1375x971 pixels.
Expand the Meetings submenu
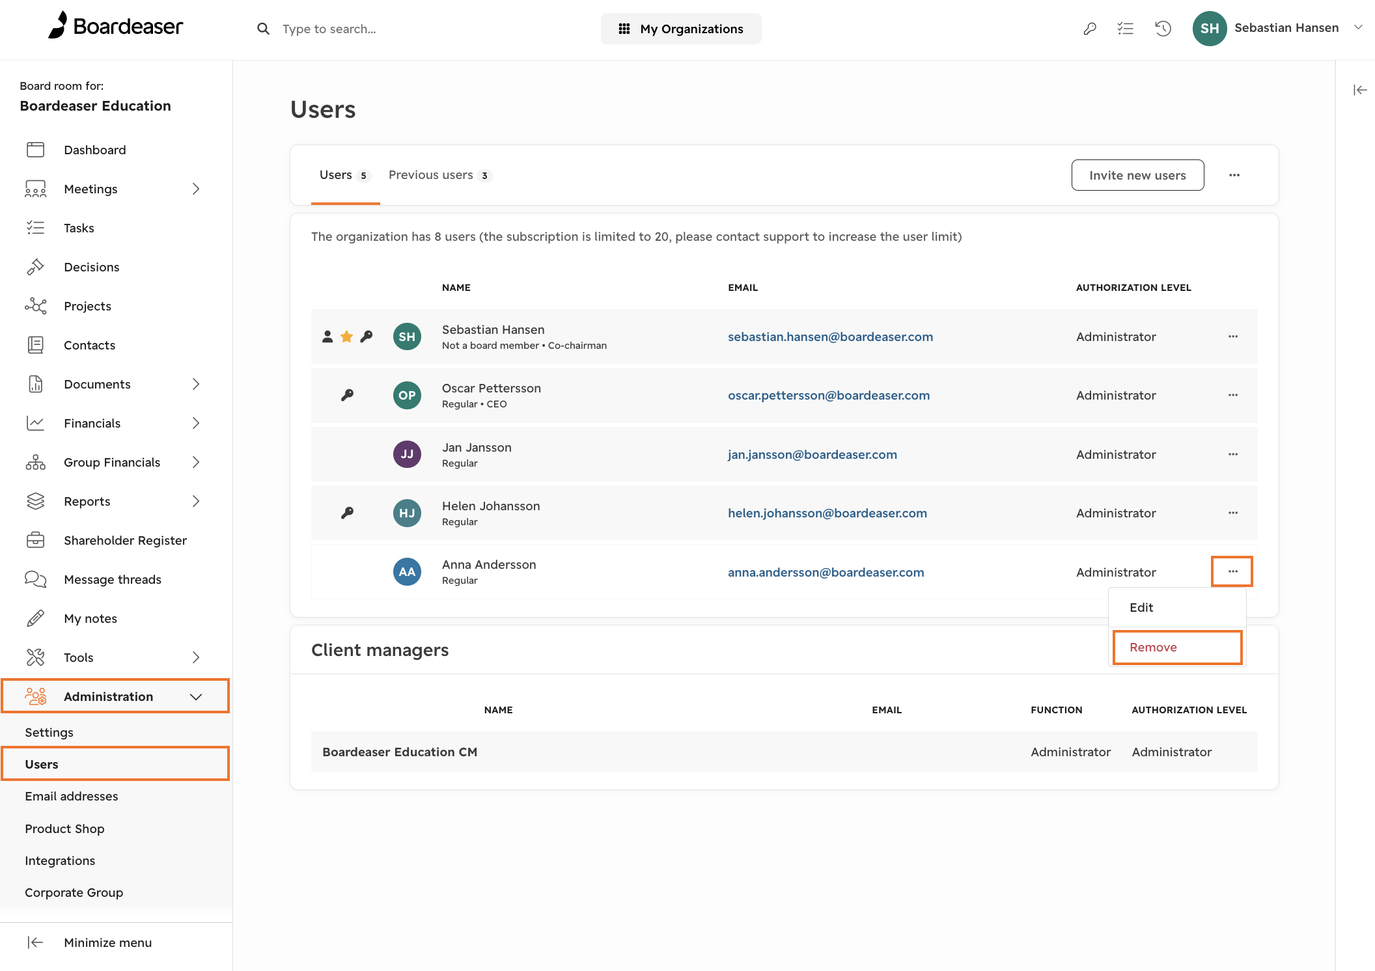coord(196,189)
